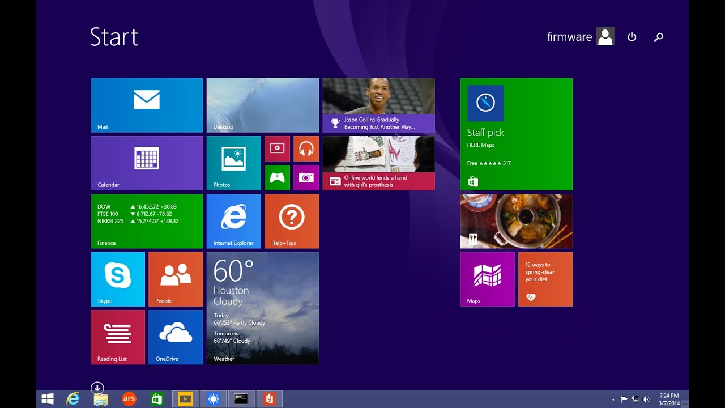
Task: Open the Photos tile
Action: 234,163
